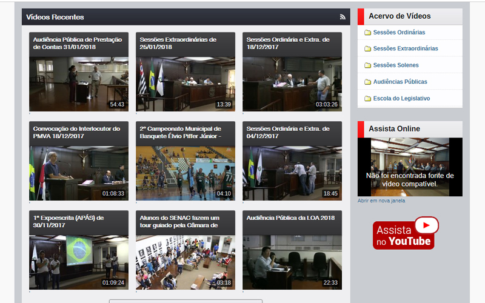Image resolution: width=485 pixels, height=303 pixels.
Task: Click title 'Sessões Ordinária e Extra. de 04/12/2017'
Action: (288, 132)
